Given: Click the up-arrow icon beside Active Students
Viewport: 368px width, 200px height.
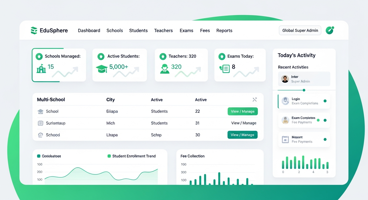Looking at the screenshot, I should pyautogui.click(x=101, y=56).
